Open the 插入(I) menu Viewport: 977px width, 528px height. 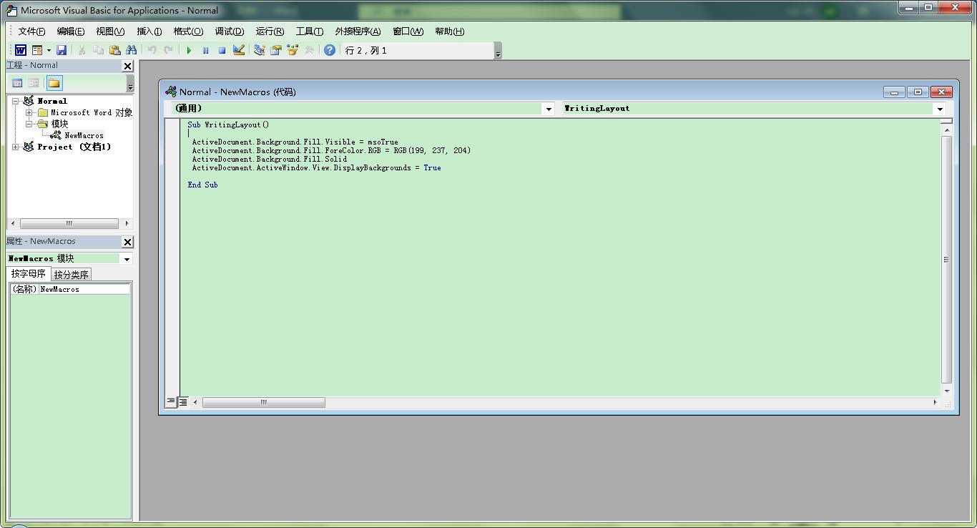[149, 31]
